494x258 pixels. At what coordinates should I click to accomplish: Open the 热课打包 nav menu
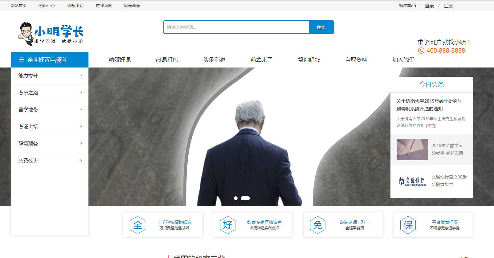pyautogui.click(x=167, y=60)
